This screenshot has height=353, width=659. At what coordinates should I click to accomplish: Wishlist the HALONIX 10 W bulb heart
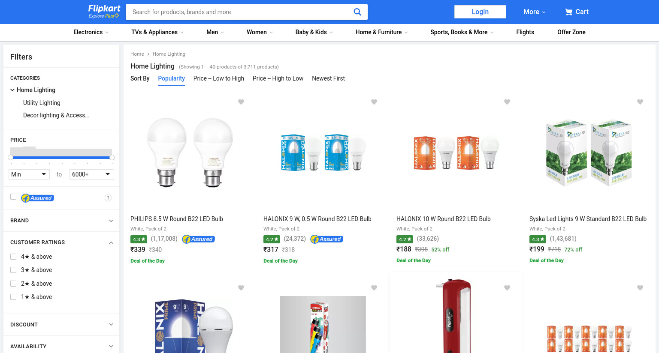[x=507, y=102]
